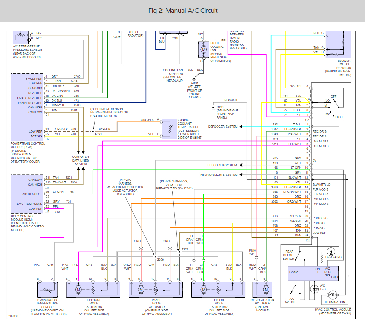Image resolution: width=365 pixels, height=325 pixels.
Task: Click the figure number 202069
Action: [13, 316]
